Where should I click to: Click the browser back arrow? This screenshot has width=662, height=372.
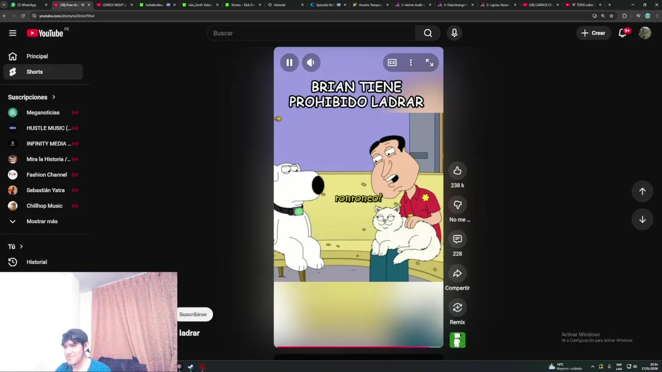(5, 16)
